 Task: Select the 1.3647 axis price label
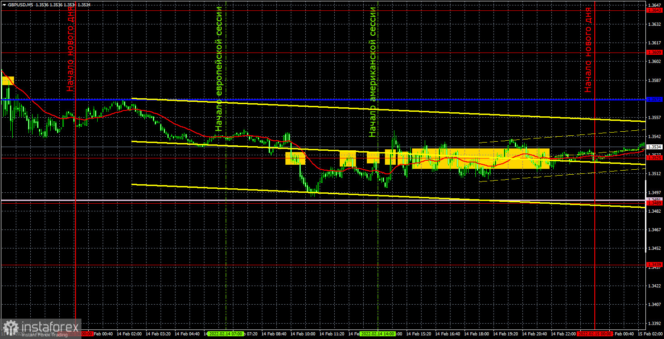(654, 5)
